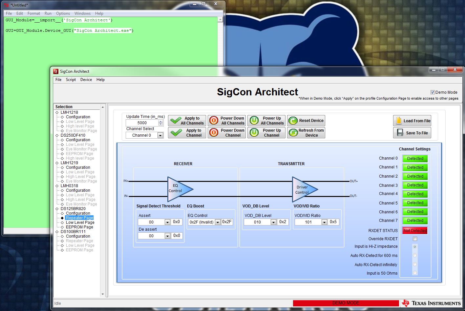
Task: Click the VOD/VID Ratio hex field 0x5
Action: (x=333, y=222)
